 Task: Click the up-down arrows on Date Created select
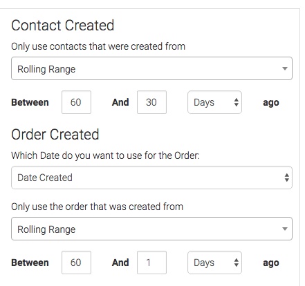(287, 178)
